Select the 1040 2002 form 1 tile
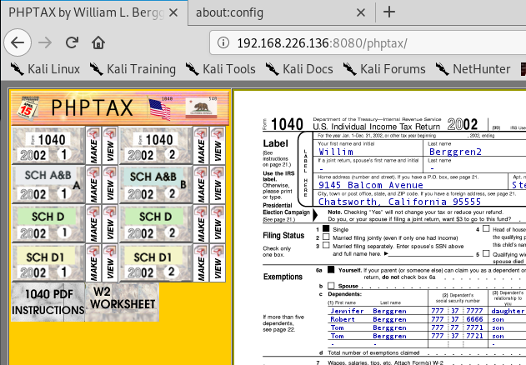 click(x=48, y=146)
